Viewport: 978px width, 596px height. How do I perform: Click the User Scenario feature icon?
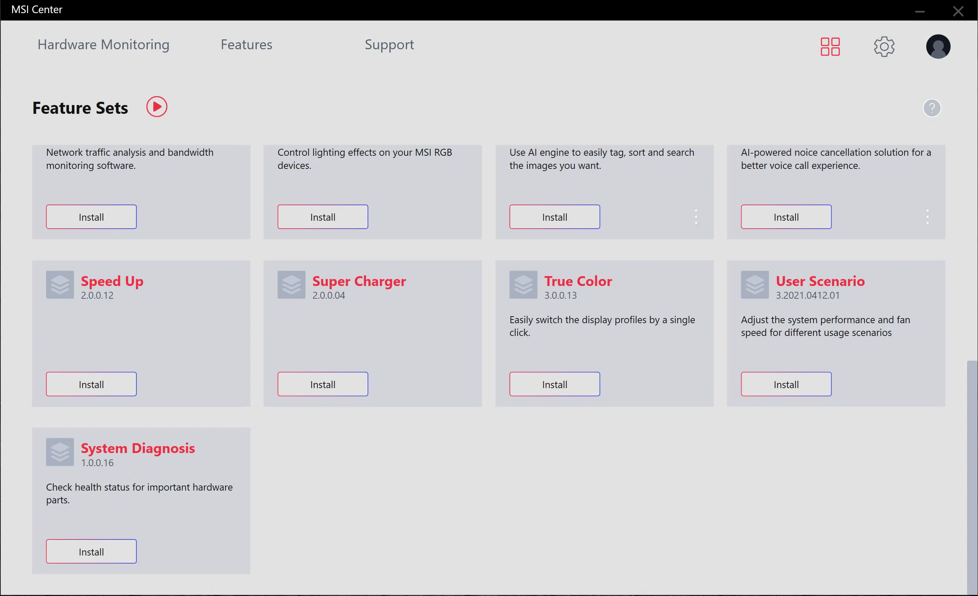coord(755,285)
